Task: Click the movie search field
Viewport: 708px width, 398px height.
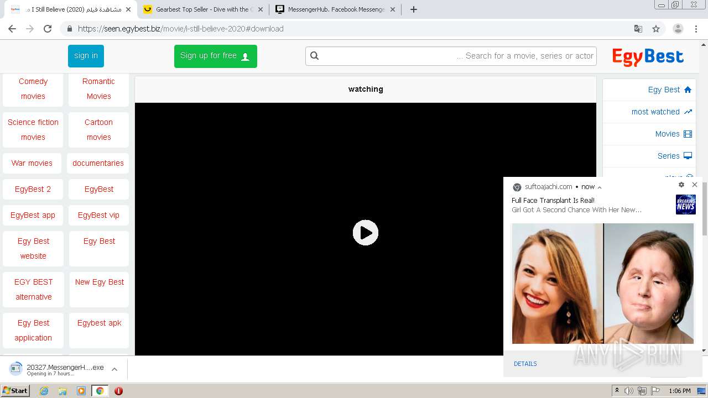Action: [451, 55]
